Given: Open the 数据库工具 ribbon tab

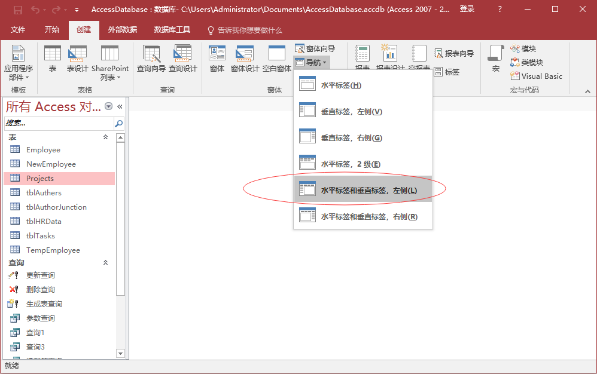Looking at the screenshot, I should coord(172,30).
